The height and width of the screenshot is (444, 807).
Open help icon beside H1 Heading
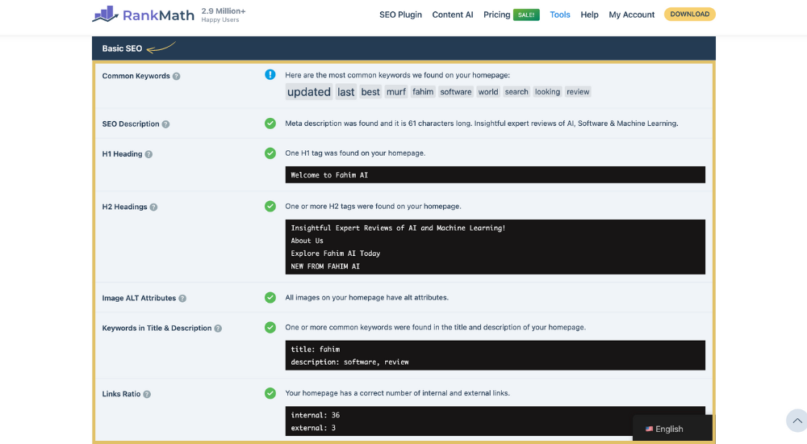click(148, 154)
